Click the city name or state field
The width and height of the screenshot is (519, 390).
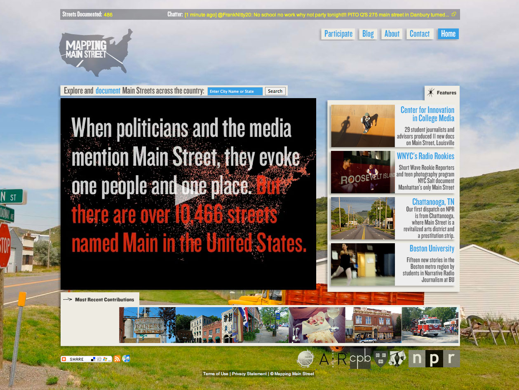click(x=235, y=91)
